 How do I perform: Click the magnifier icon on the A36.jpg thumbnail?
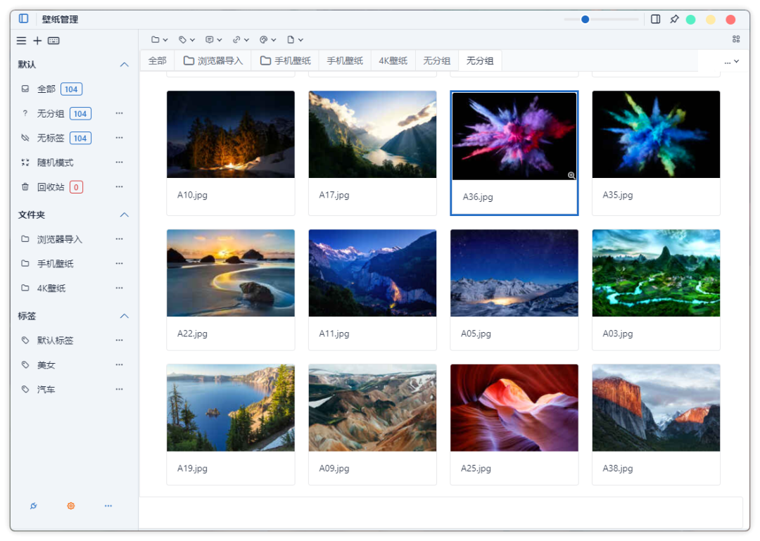571,175
